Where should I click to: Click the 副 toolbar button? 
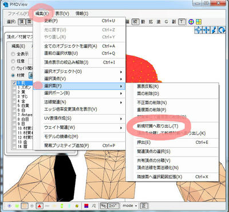[173, 22]
